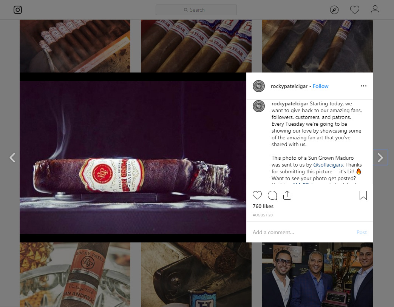Screen dimensions: 394x307
Task: Open rockypatelcigar username in caption
Action: pos(290,103)
